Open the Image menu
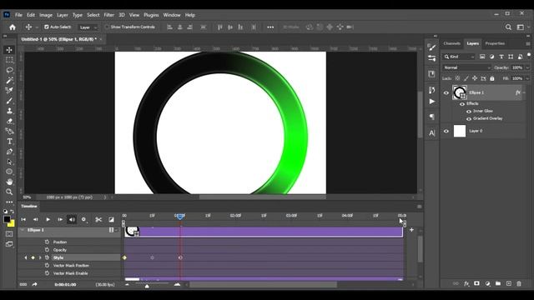The image size is (534, 300). [46, 15]
